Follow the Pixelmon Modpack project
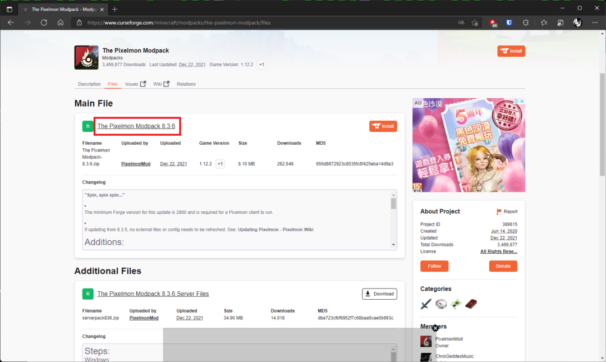Viewport: 606px width, 362px height. coord(434,266)
